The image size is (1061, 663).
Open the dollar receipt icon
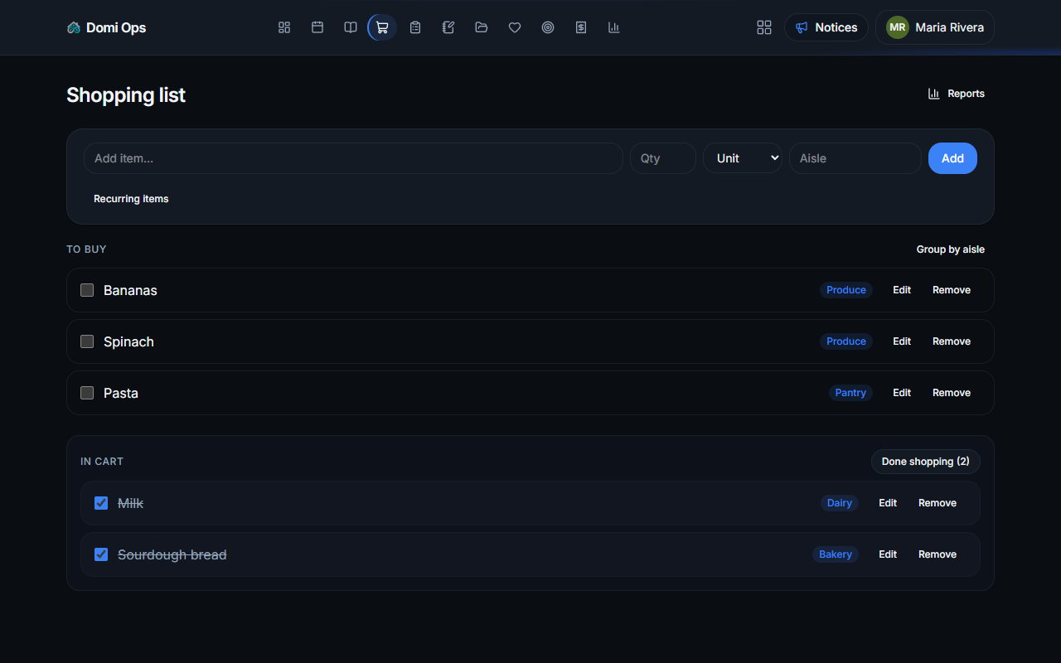[581, 27]
